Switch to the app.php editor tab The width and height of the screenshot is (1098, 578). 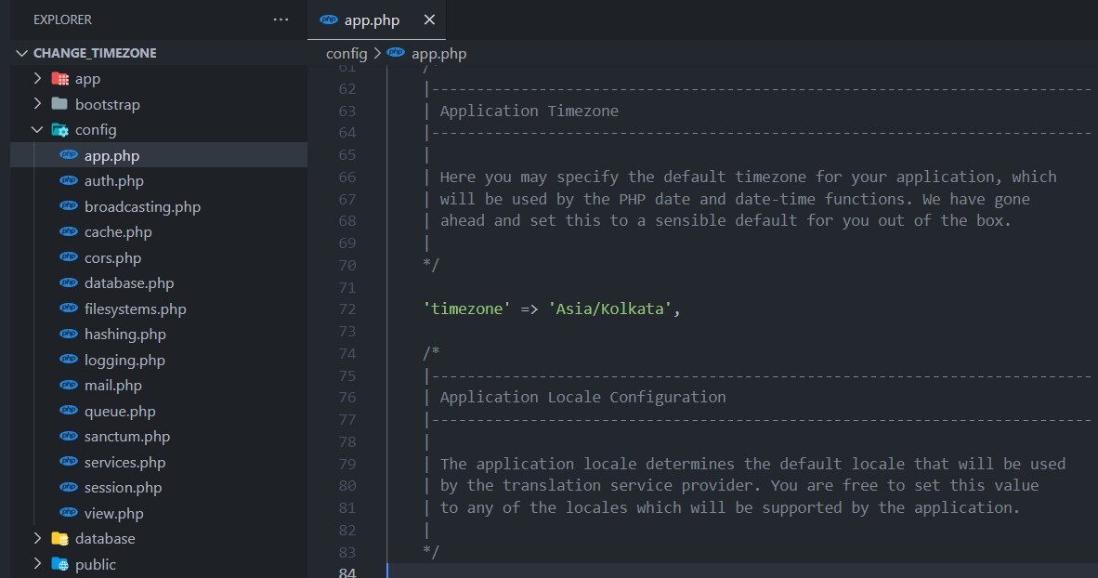(x=372, y=19)
